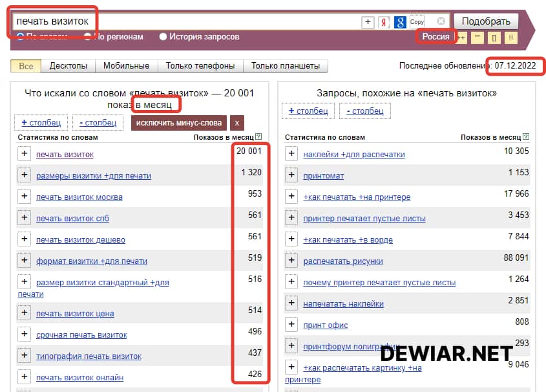Click the square brackets operator button
The width and height of the screenshot is (546, 392).
(x=494, y=38)
